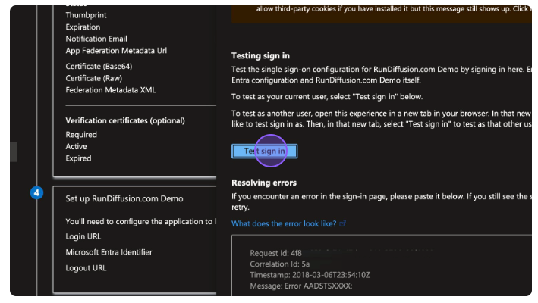Click the external link icon beside the error help link
This screenshot has width=538, height=303.
tap(343, 223)
